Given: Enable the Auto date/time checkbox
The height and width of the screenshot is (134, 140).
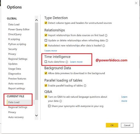Looking at the screenshot, I should point(46,62).
